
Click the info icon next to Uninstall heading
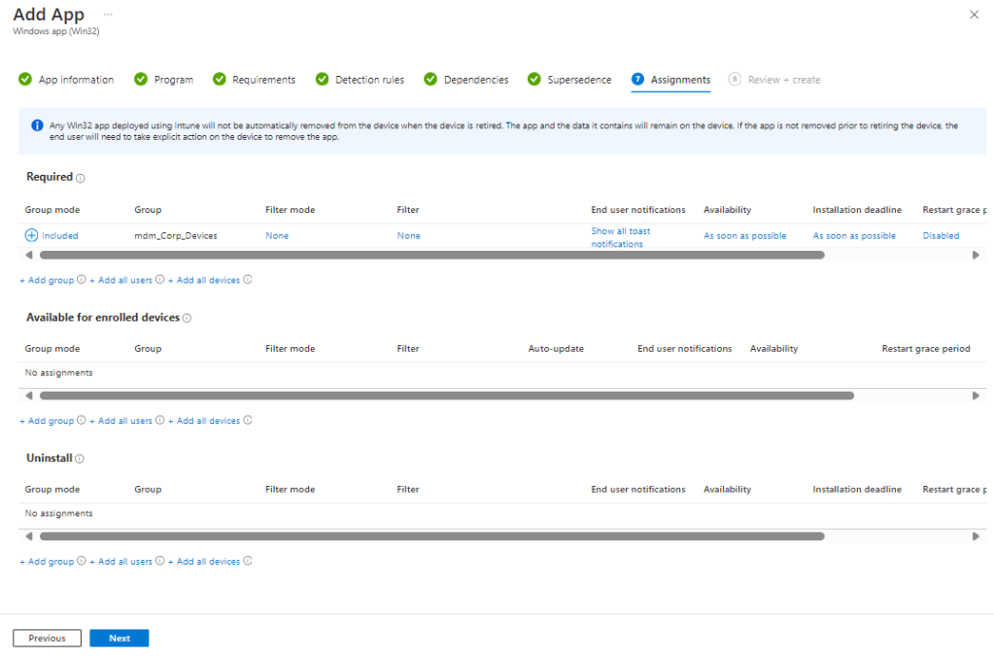click(x=80, y=459)
